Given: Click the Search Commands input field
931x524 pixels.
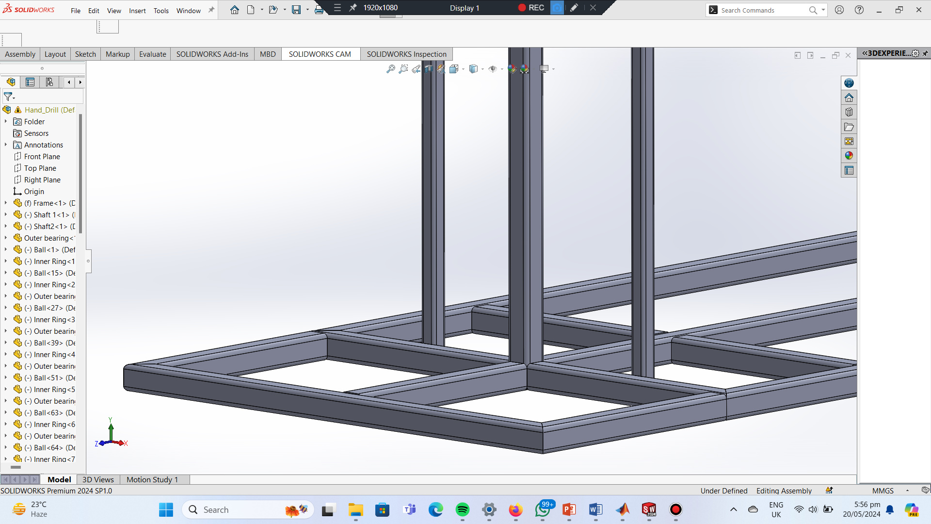Looking at the screenshot, I should pos(761,10).
